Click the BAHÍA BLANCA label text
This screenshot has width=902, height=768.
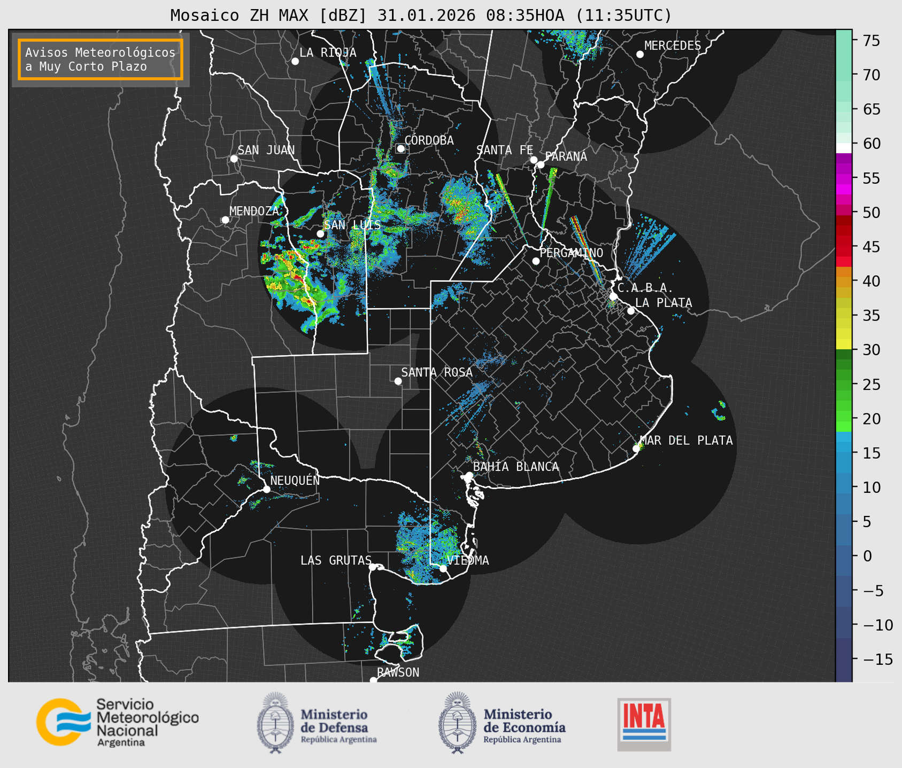pyautogui.click(x=516, y=467)
